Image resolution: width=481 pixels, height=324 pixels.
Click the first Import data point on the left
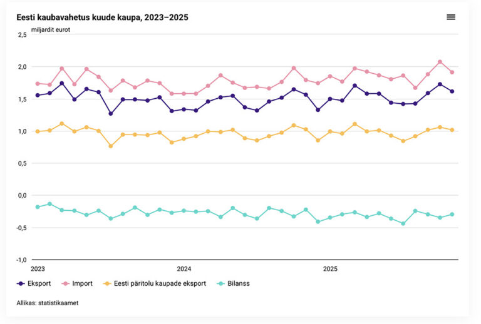(x=38, y=83)
